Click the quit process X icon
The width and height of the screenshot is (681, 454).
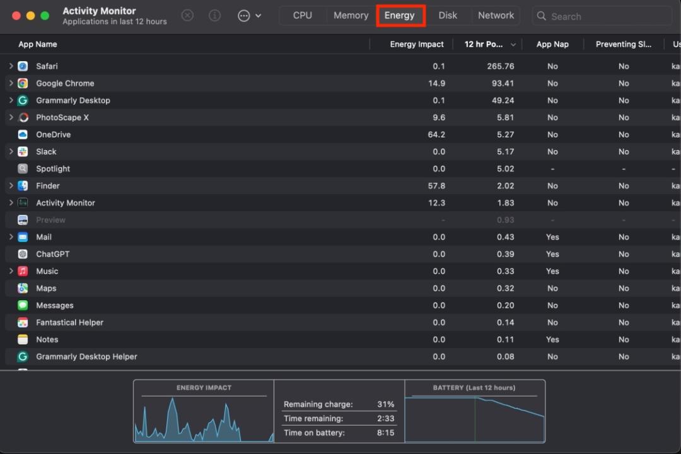tap(187, 15)
